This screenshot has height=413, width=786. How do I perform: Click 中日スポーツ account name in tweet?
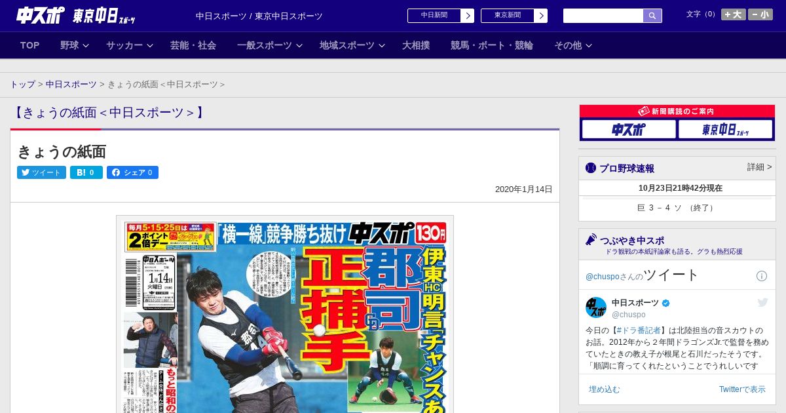(635, 303)
